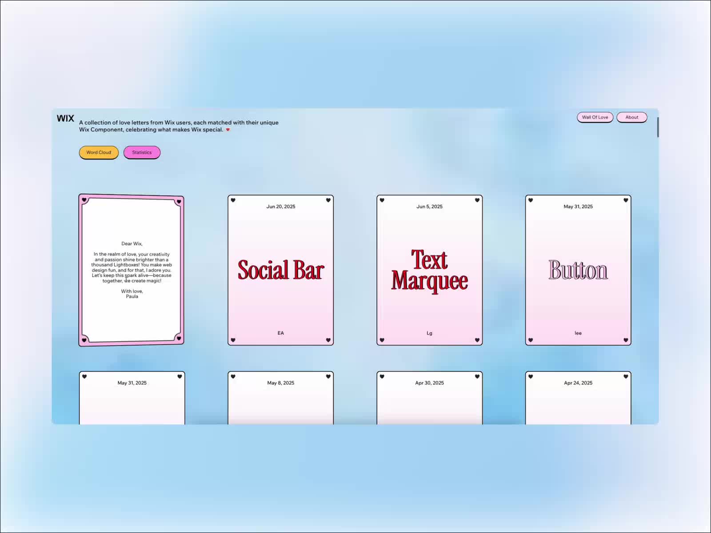Viewport: 711px width, 533px height.
Task: Click author name Lg on Text Marquee card
Action: point(429,333)
